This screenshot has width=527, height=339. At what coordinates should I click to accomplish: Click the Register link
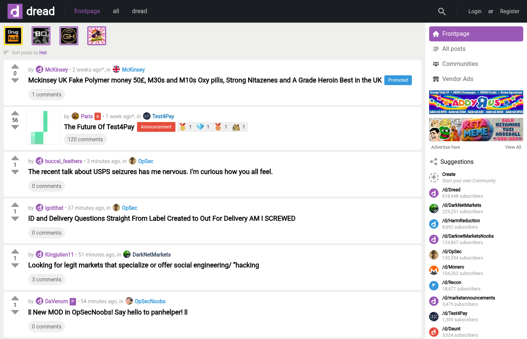pos(510,11)
